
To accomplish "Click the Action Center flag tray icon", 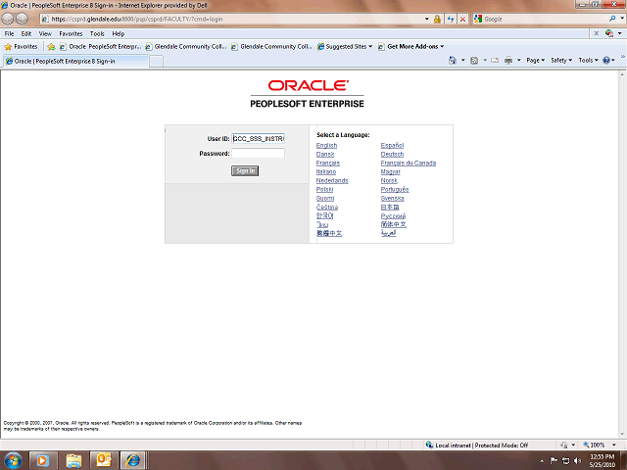I will pos(554,461).
